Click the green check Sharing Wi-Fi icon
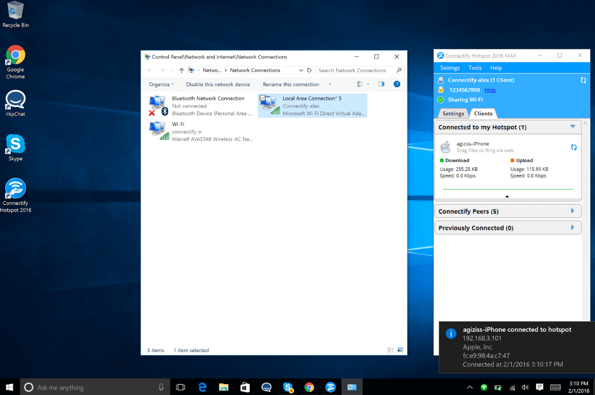Image resolution: width=595 pixels, height=395 pixels. click(441, 99)
